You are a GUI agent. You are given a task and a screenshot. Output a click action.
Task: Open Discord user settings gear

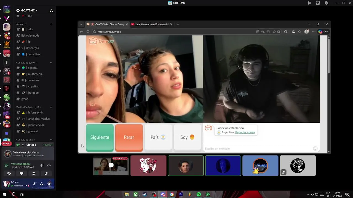pyautogui.click(x=49, y=184)
